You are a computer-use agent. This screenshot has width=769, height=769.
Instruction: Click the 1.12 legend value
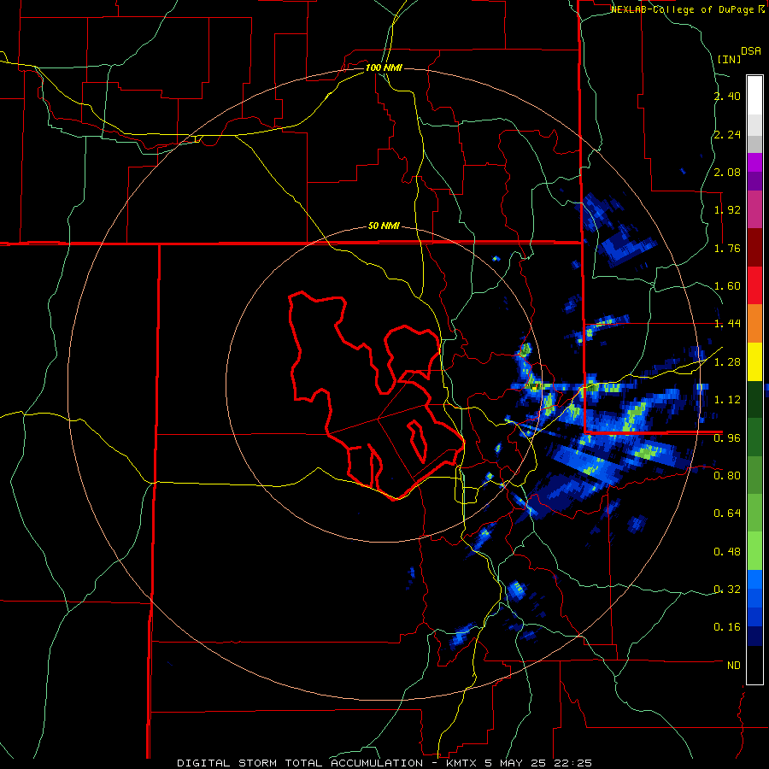coord(727,400)
